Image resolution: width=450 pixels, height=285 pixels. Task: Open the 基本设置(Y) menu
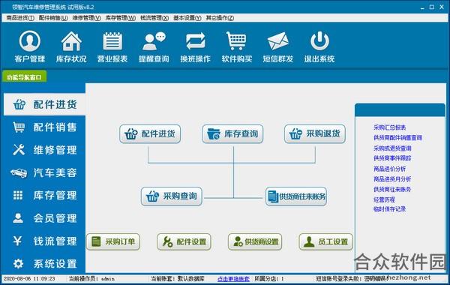187,18
